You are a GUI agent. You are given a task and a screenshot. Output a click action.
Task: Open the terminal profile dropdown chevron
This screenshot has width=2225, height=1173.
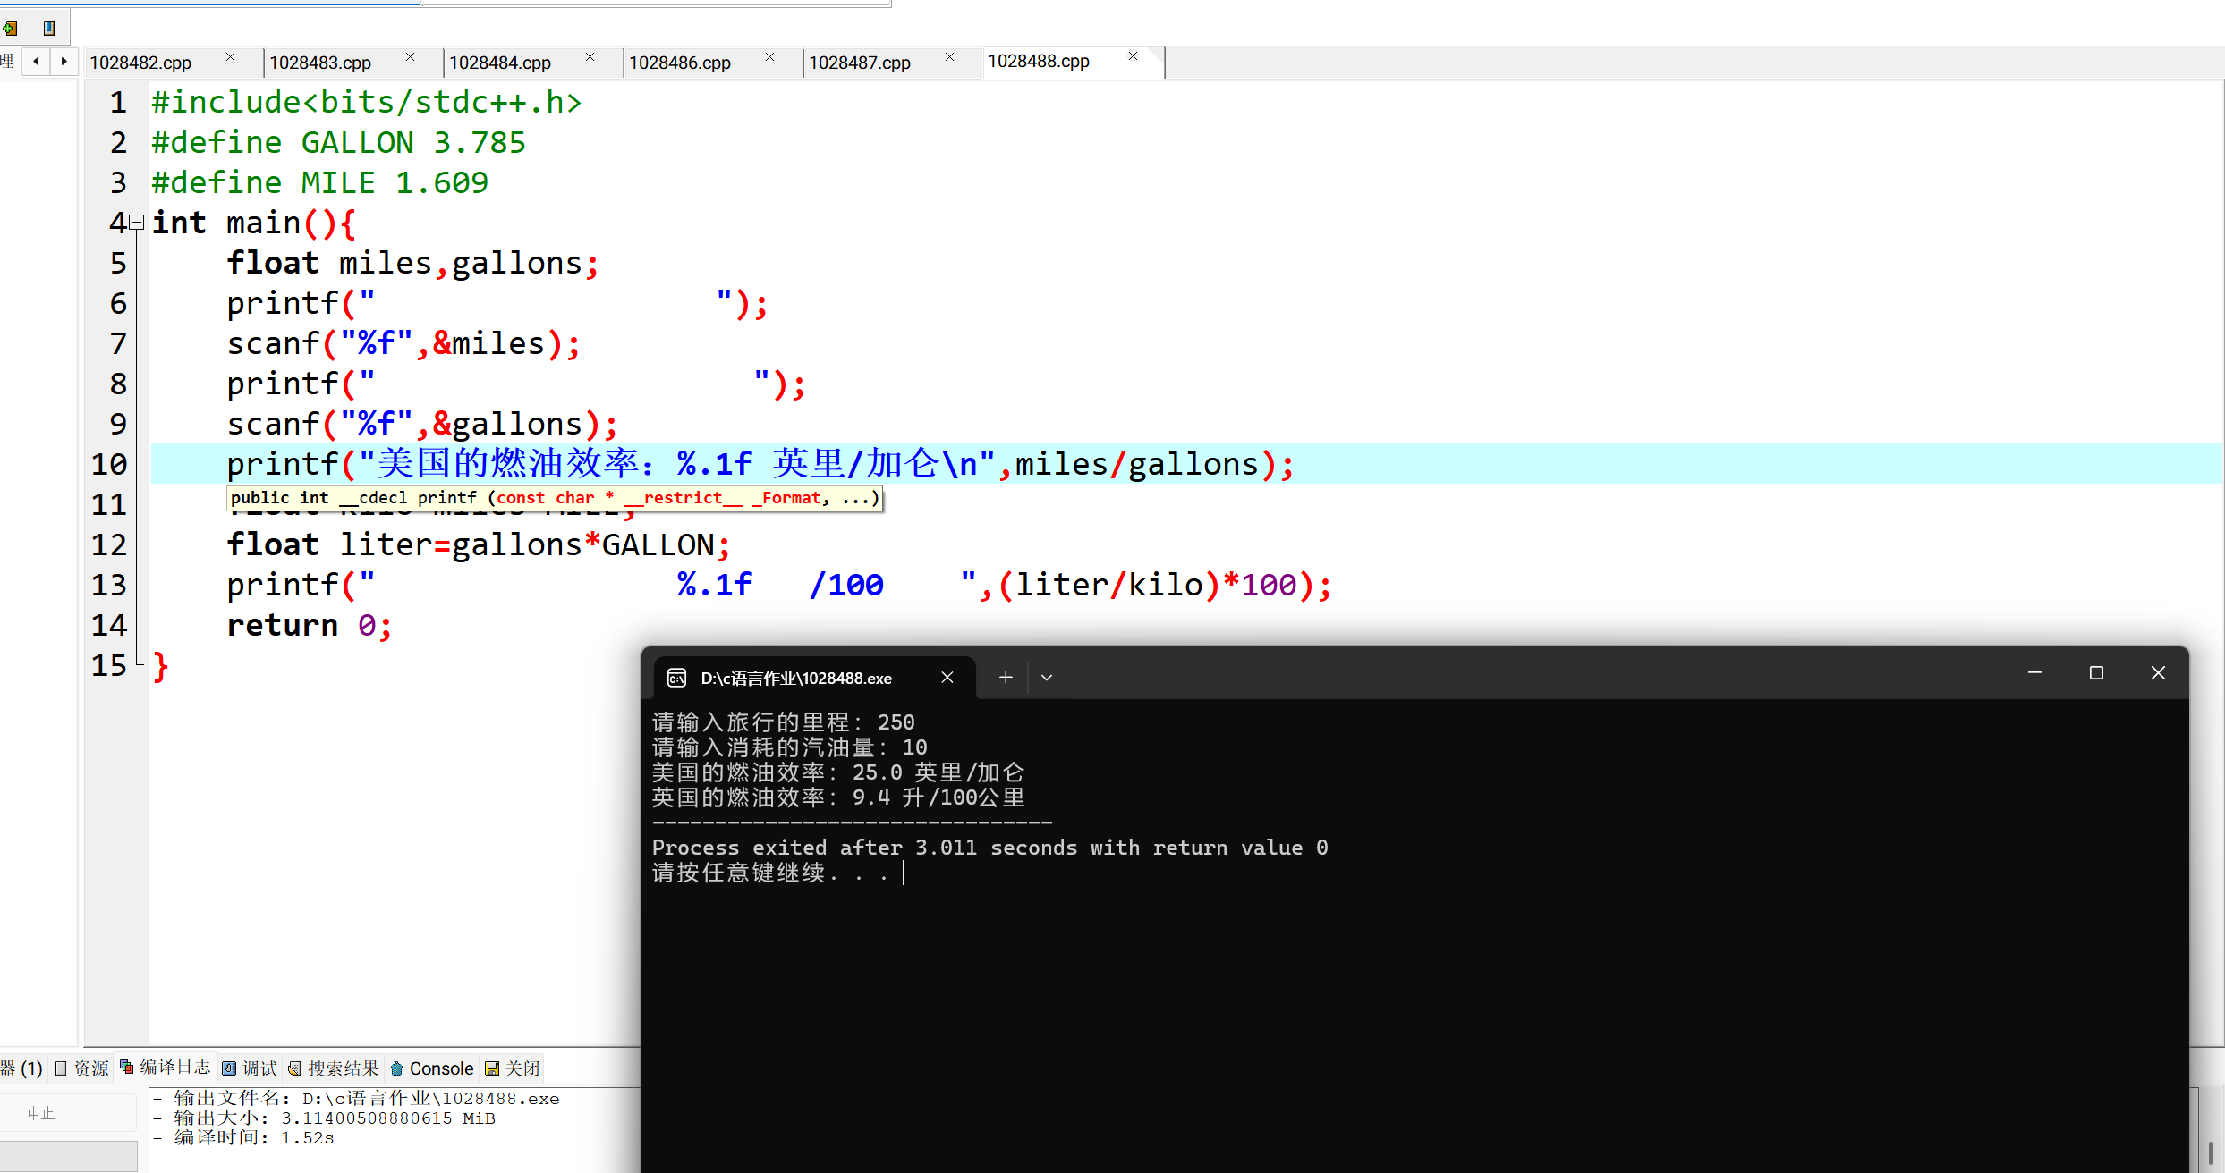tap(1047, 678)
